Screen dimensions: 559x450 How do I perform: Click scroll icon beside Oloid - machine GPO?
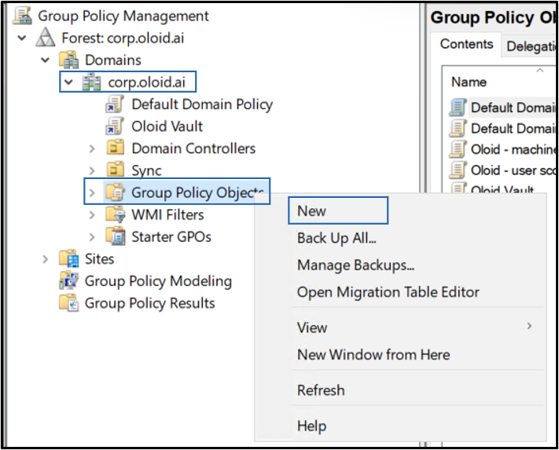tap(458, 149)
